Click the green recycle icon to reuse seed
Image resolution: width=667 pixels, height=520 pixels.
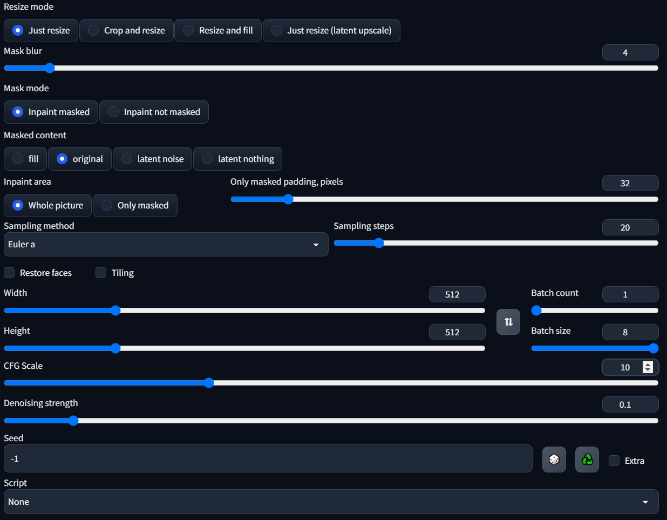pos(587,460)
